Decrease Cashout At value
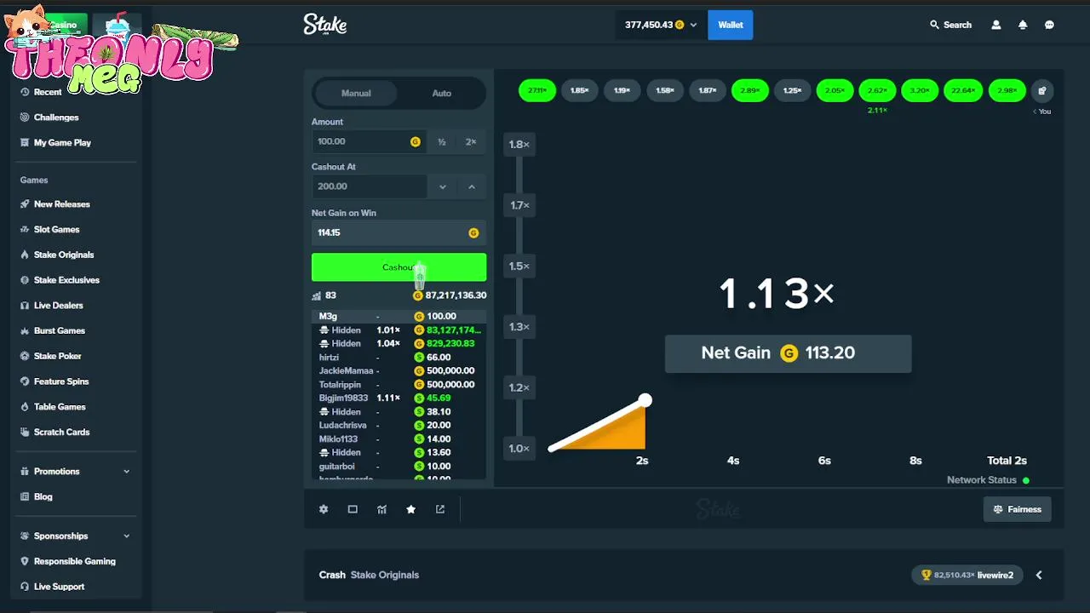The height and width of the screenshot is (613, 1090). [443, 186]
